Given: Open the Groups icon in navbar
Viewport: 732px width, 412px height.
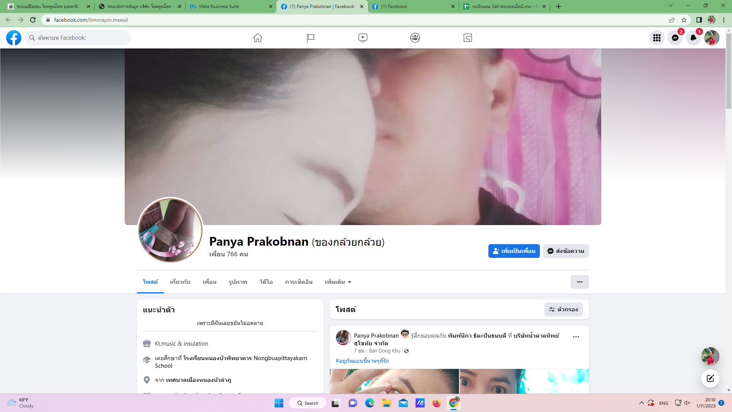Looking at the screenshot, I should tap(415, 38).
